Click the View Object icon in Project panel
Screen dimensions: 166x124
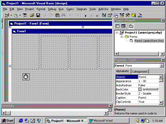123,26
